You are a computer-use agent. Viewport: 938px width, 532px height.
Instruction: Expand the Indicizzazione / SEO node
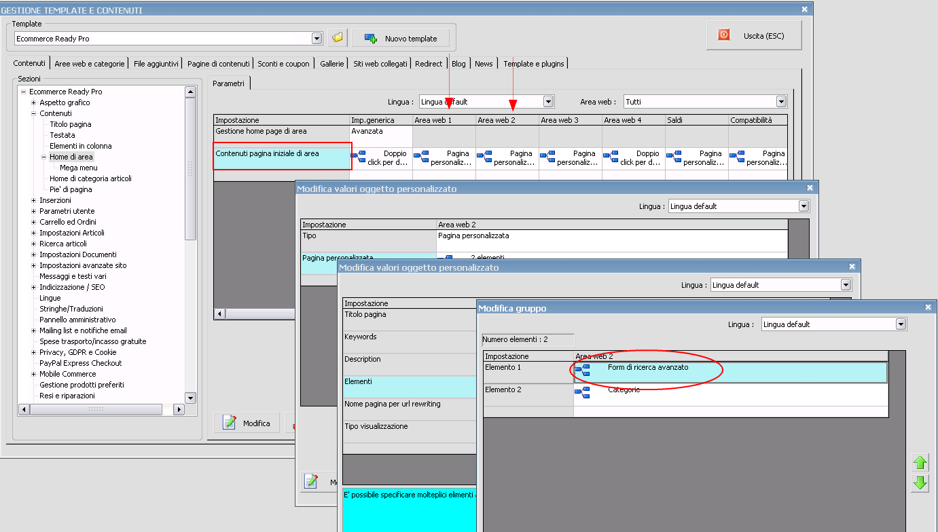[x=34, y=287]
